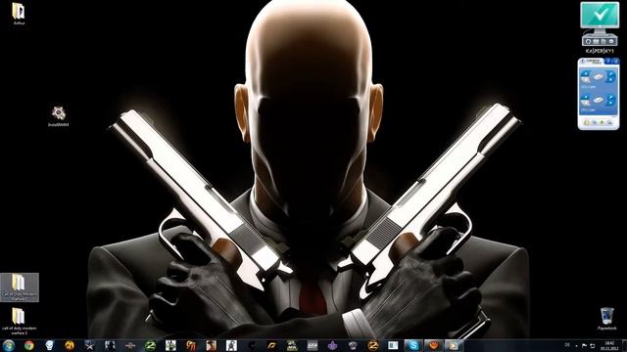Image resolution: width=627 pixels, height=352 pixels.
Task: Select the lowercase call of duty modern warfare 2 folder
Action: tap(19, 321)
